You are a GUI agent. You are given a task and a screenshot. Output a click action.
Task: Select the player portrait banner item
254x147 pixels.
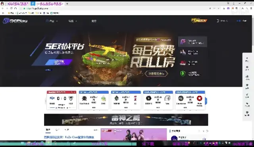(x=192, y=52)
